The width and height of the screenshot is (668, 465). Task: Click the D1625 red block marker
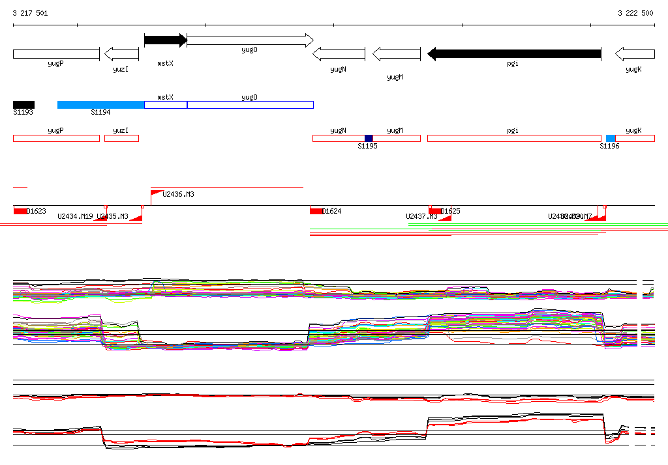[x=435, y=211]
